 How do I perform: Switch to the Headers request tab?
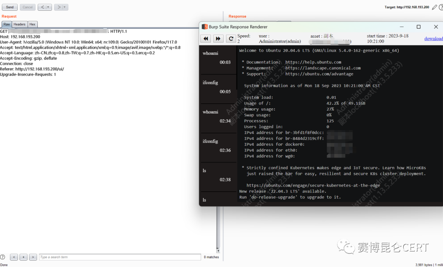(x=20, y=24)
